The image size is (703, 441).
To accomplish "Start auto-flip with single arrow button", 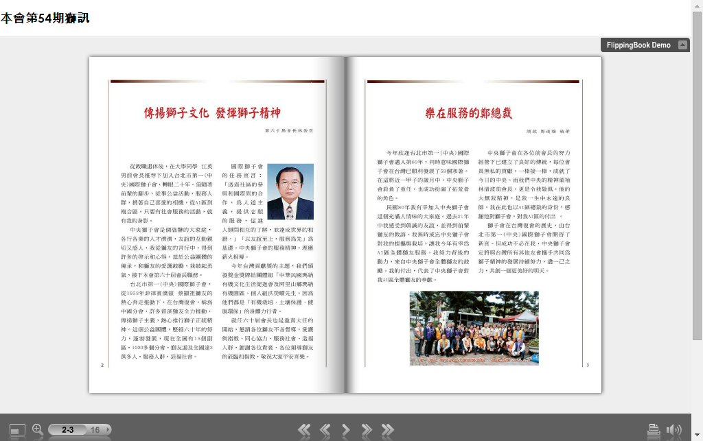I will point(346,430).
